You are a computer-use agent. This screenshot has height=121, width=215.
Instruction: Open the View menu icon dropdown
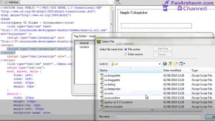(182, 64)
